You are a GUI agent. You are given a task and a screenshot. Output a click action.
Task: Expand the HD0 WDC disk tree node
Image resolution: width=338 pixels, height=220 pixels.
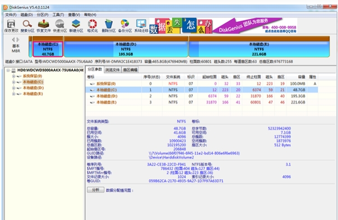click(x=8, y=70)
